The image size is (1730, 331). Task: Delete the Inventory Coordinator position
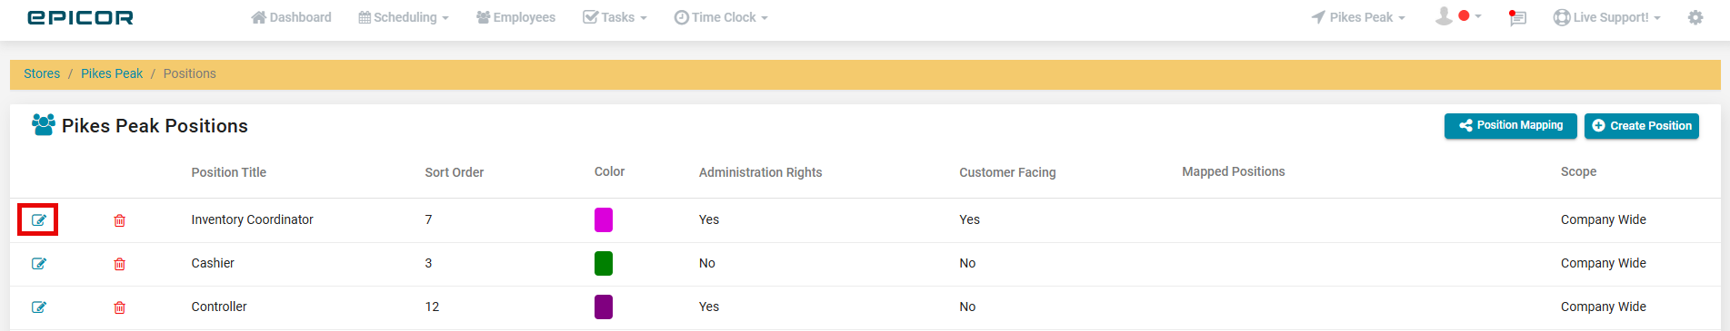119,220
